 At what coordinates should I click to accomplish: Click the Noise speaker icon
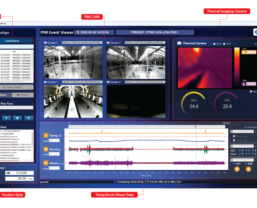(x=46, y=163)
